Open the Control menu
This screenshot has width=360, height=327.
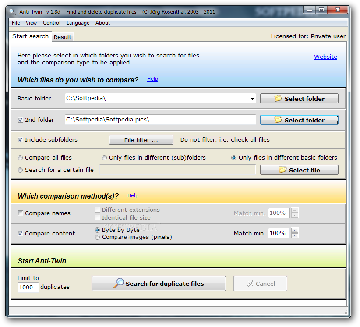click(52, 23)
